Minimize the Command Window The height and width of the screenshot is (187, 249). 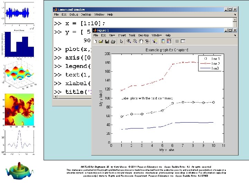point(226,10)
